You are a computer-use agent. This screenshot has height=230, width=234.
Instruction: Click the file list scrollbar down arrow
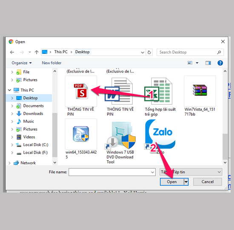pos(225,162)
